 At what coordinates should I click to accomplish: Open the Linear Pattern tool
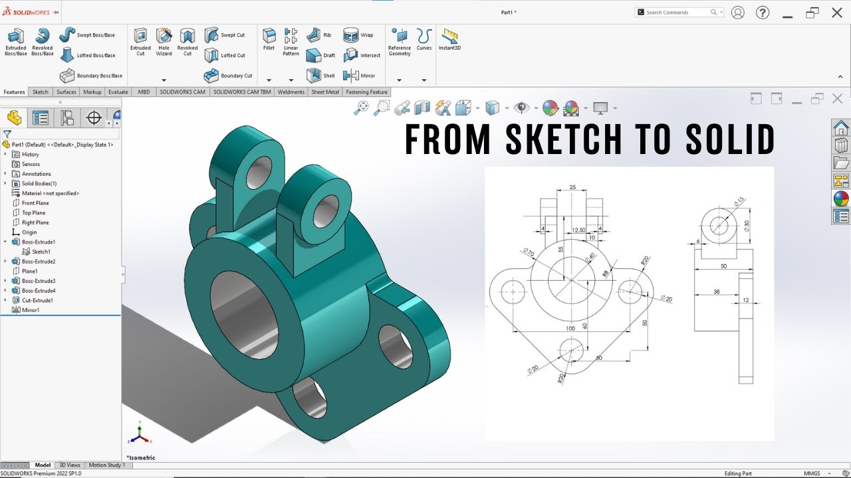coord(291,42)
